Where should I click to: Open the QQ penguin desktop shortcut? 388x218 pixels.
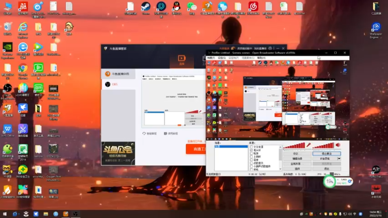pos(177,7)
